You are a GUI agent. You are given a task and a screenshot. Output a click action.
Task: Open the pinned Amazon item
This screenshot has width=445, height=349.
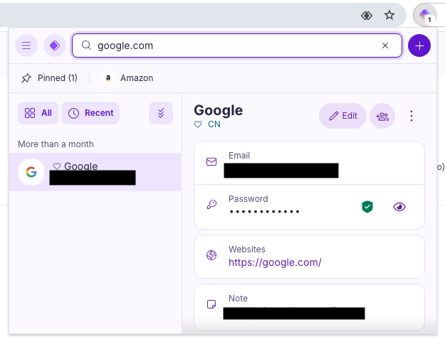point(127,78)
